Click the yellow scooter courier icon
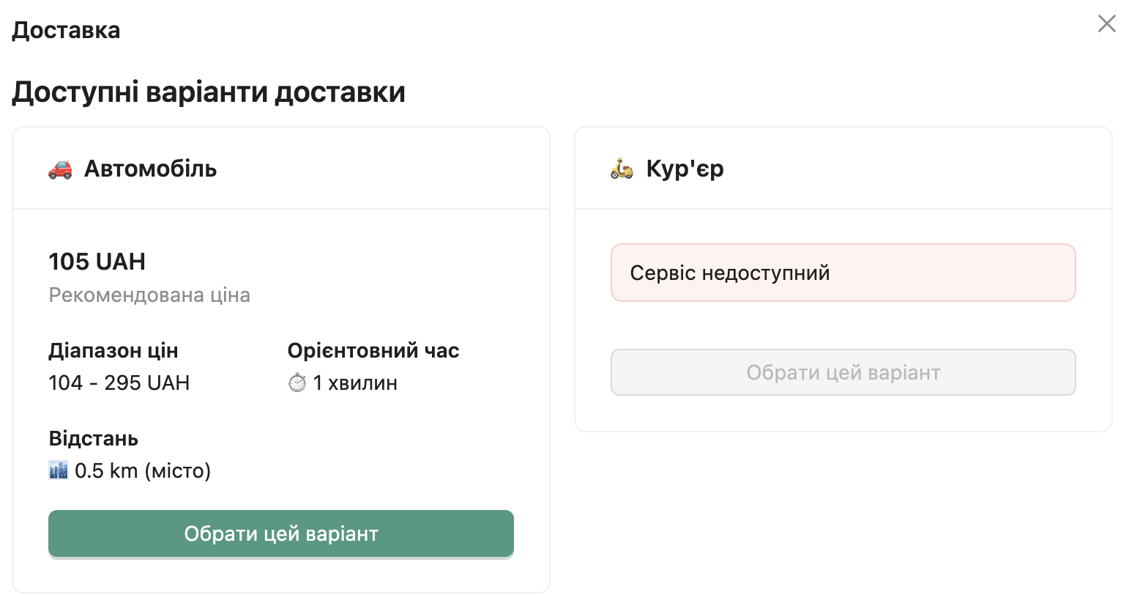The width and height of the screenshot is (1129, 595). coord(622,169)
